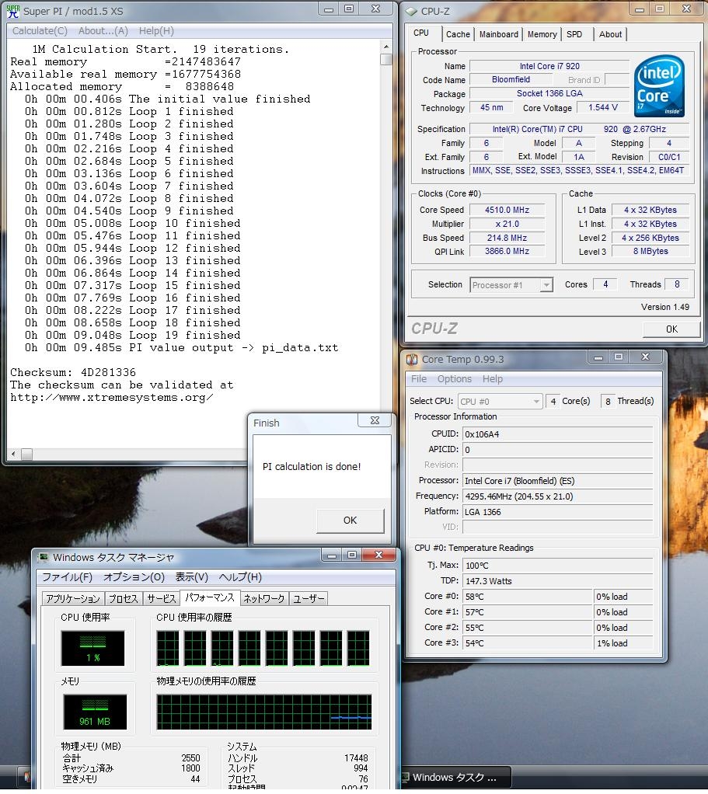Click the Super PI vertical scrollbar up arrow

386,48
